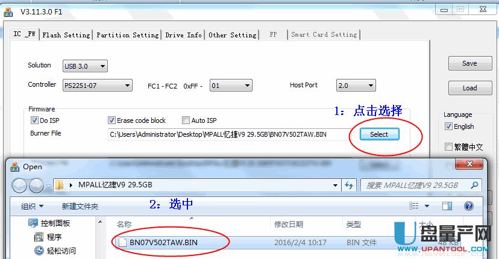This screenshot has width=499, height=259.
Task: Click the Select button for Burner File
Action: [x=379, y=134]
